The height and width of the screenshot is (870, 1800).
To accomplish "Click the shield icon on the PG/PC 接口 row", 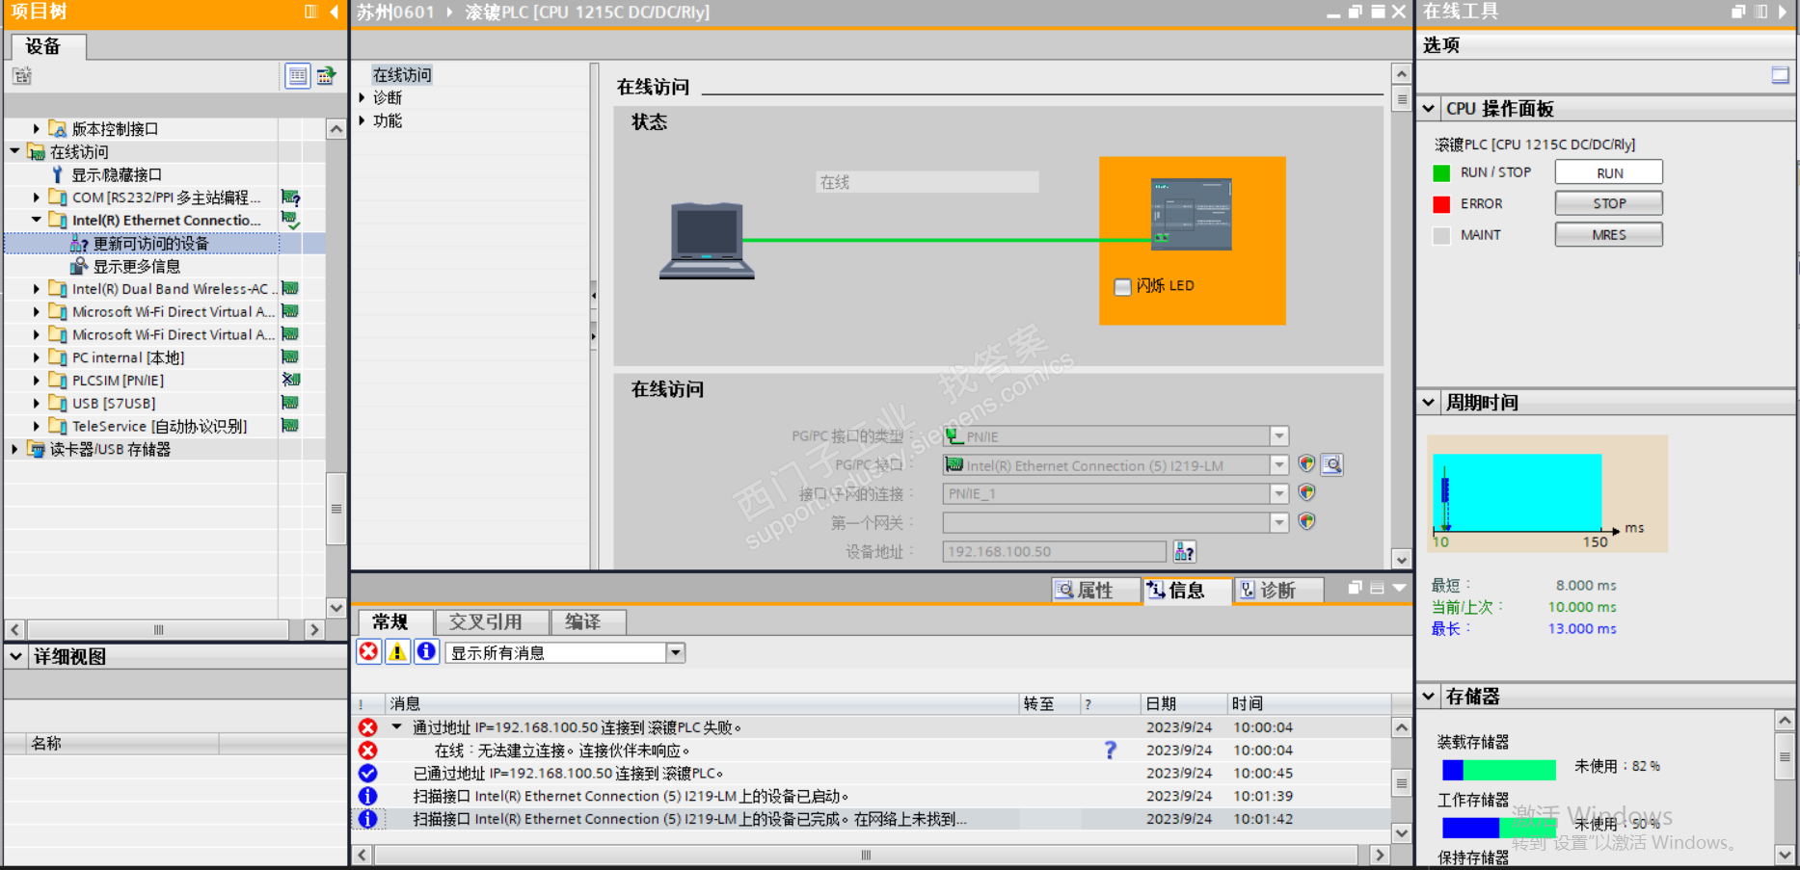I will tap(1306, 464).
